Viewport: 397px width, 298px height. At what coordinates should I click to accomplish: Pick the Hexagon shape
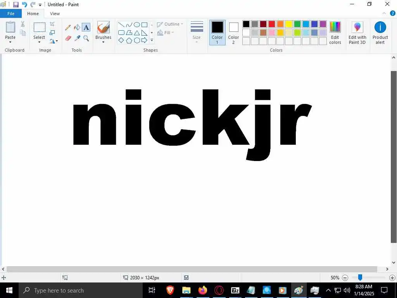137,40
